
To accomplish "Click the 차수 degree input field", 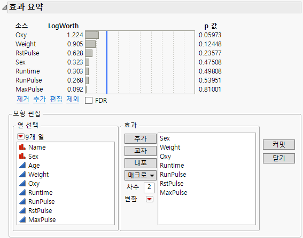I will tap(149, 188).
